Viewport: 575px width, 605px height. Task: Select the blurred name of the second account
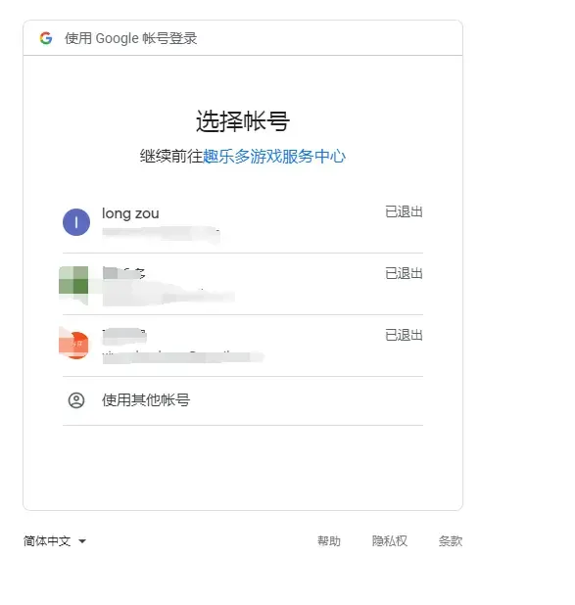[124, 273]
